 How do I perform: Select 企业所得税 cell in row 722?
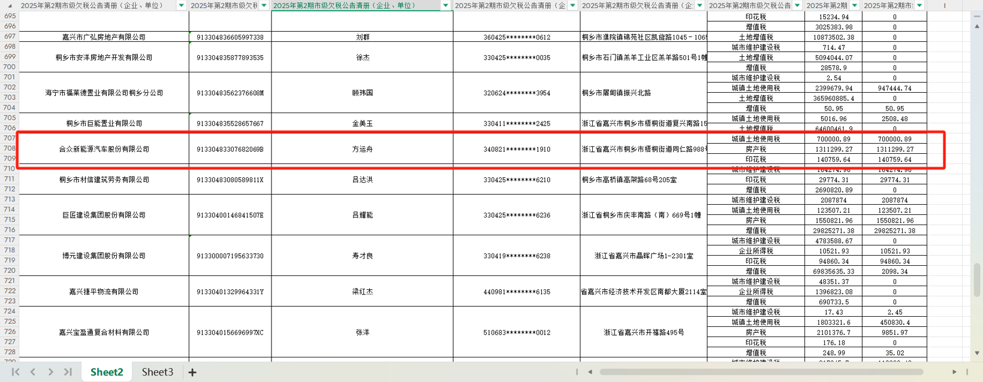(756, 292)
